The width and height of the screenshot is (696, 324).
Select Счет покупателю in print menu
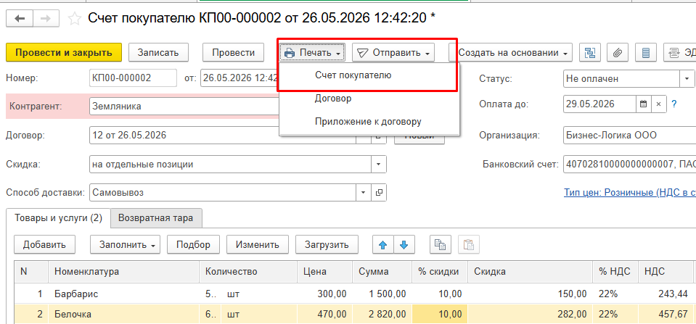click(353, 75)
